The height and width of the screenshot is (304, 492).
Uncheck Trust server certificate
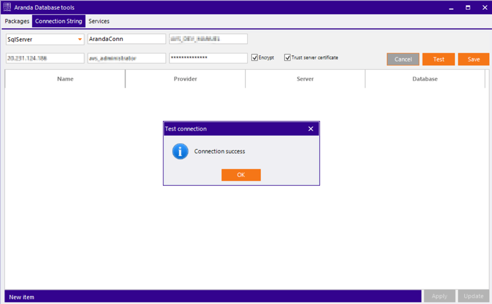click(x=288, y=57)
